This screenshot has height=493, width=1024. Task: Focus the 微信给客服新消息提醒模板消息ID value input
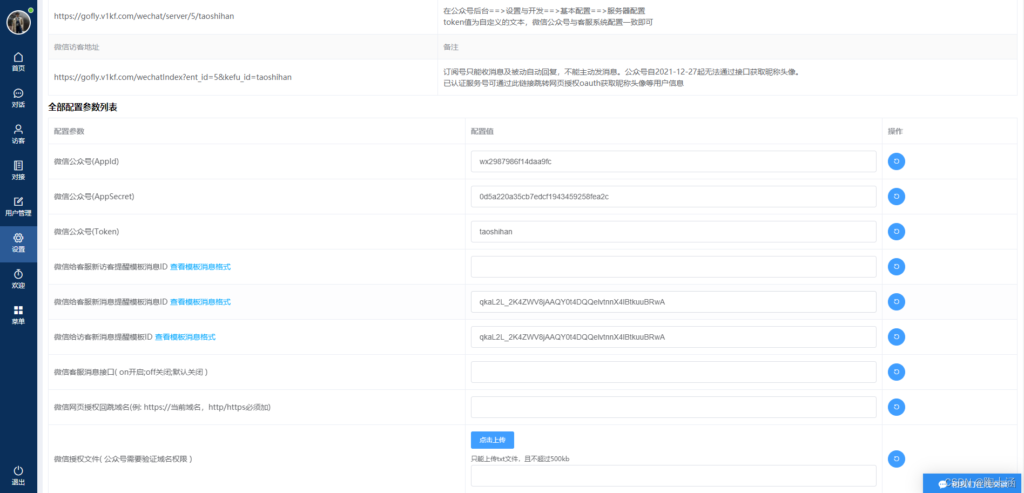click(673, 302)
